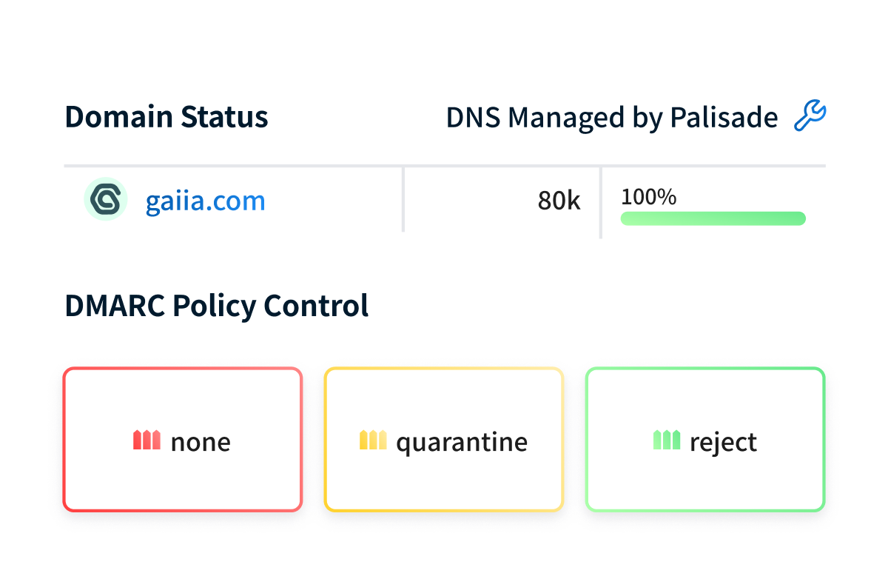Viewport: 888px width, 576px height.
Task: Click the DNS Managed by Palisade text
Action: pyautogui.click(x=612, y=117)
